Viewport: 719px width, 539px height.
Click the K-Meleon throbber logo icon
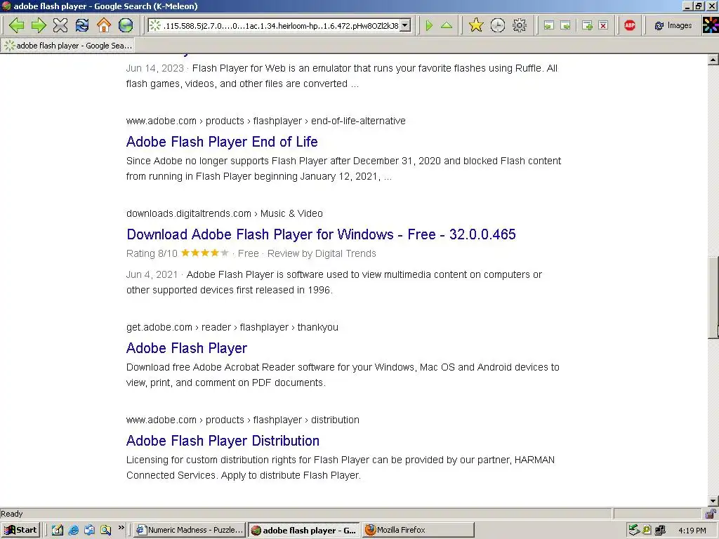coord(711,25)
